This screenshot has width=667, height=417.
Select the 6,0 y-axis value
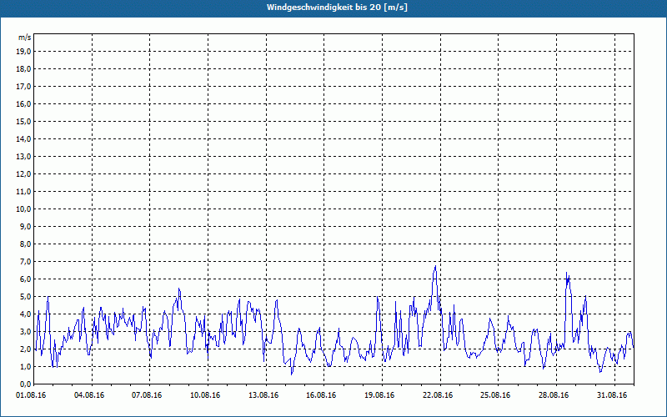pyautogui.click(x=25, y=279)
